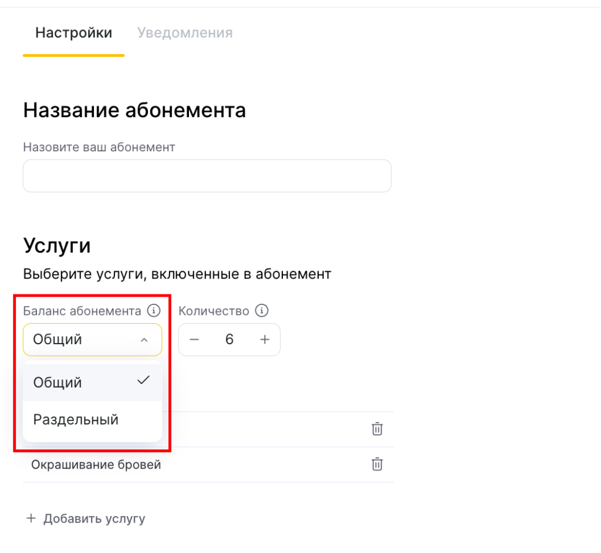The height and width of the screenshot is (553, 601).
Task: Click the Услуги section heading
Action: (57, 246)
